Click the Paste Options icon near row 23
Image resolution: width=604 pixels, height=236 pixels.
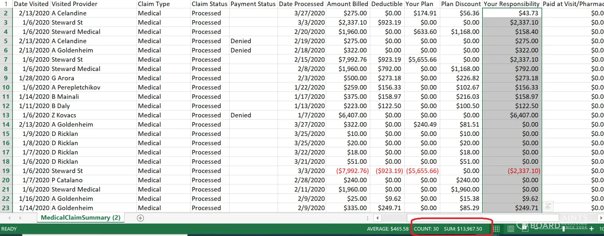coord(548,207)
